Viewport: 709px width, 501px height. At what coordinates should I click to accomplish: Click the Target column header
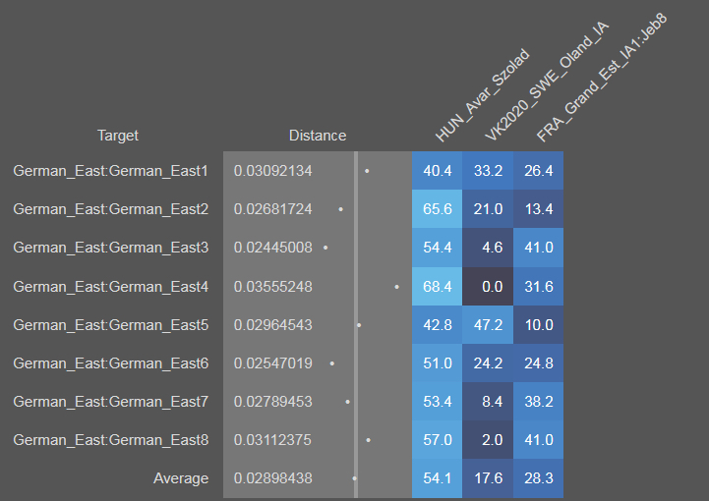[x=118, y=136]
